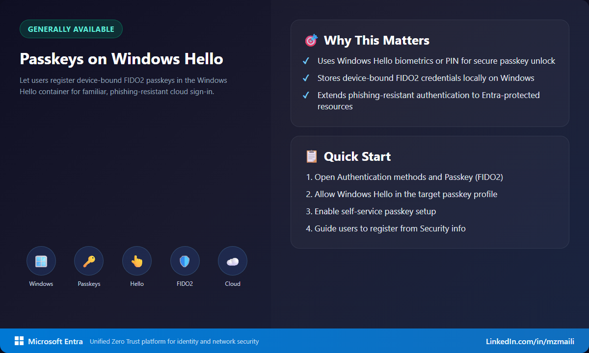This screenshot has height=353, width=589.
Task: Click the Passkeys on Windows Hello heading
Action: (121, 59)
